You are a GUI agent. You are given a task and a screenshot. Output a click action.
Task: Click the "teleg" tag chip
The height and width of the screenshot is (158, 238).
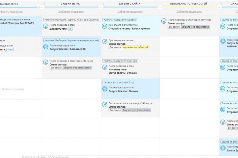click(x=10, y=50)
